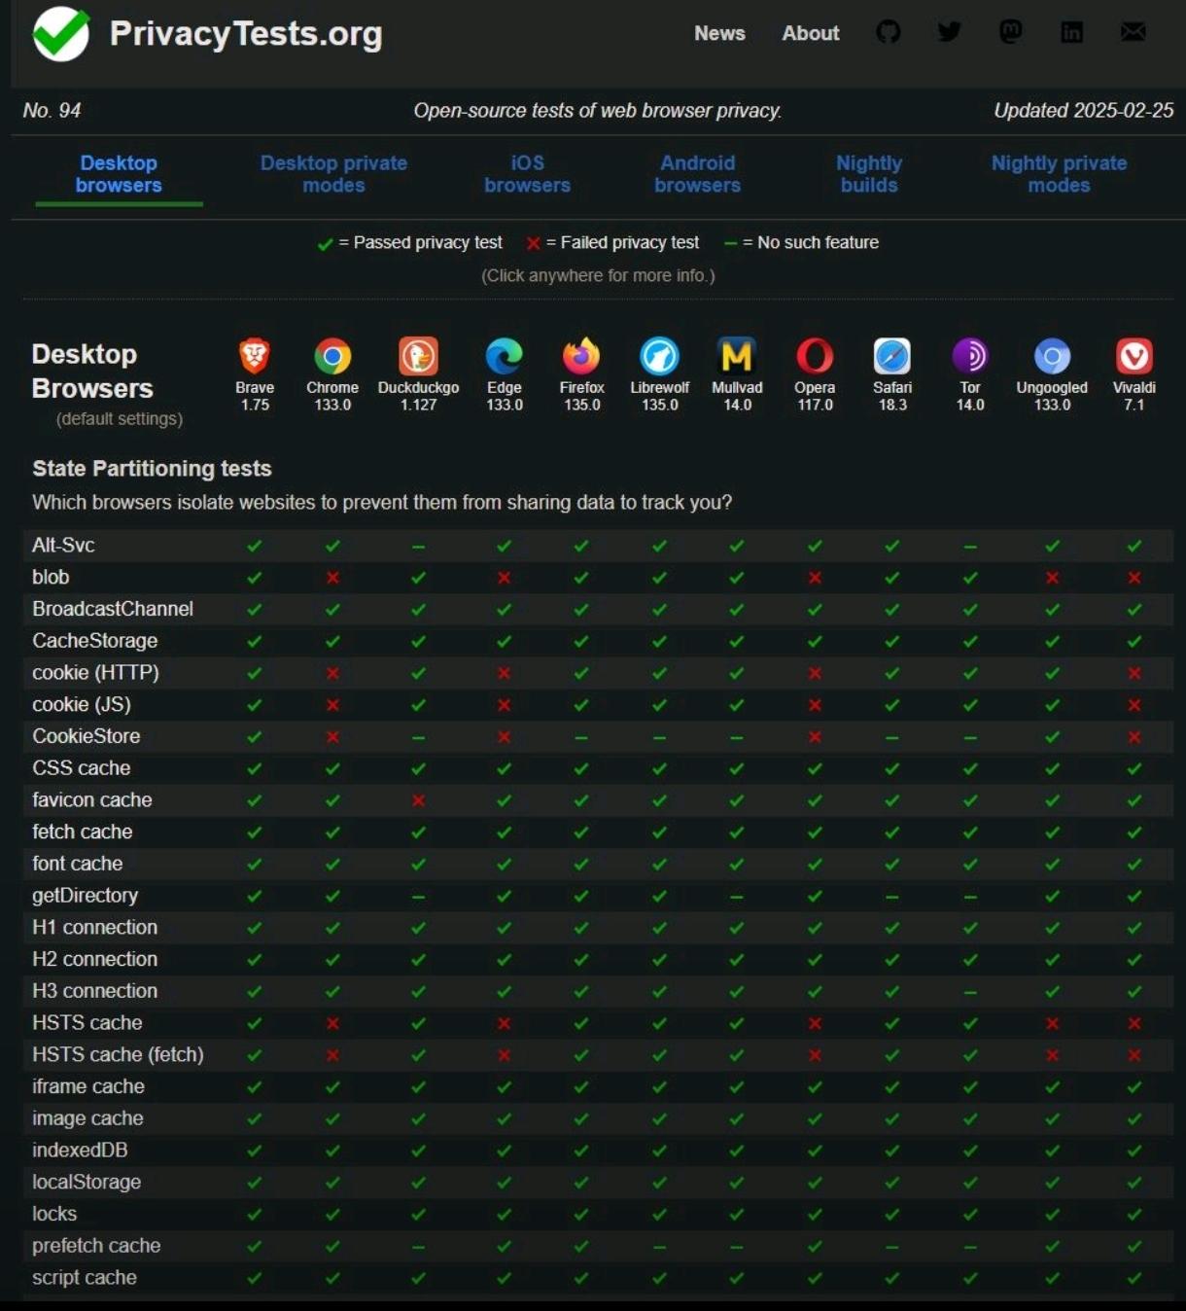Select the Librewolf browser icon

click(659, 356)
